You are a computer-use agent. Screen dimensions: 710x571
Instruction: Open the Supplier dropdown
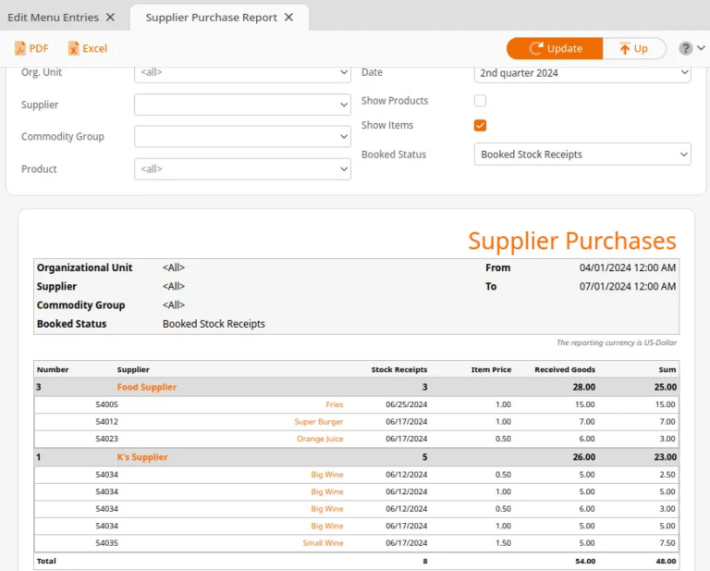coord(242,105)
